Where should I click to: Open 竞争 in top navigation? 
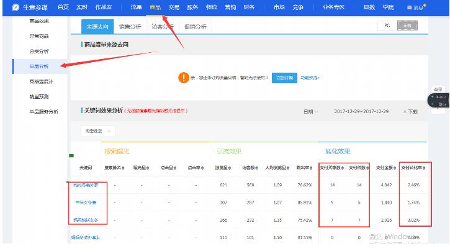[x=298, y=7]
